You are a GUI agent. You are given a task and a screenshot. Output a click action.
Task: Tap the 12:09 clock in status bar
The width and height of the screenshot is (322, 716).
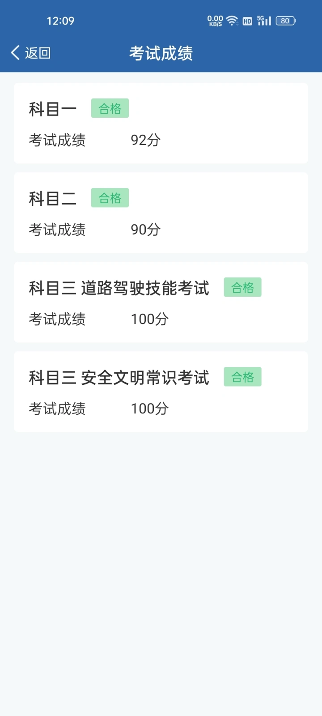click(x=60, y=21)
